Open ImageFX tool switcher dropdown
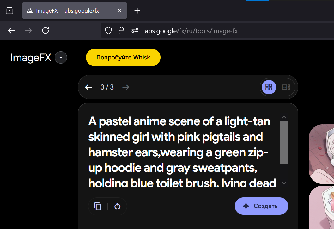 tap(61, 58)
